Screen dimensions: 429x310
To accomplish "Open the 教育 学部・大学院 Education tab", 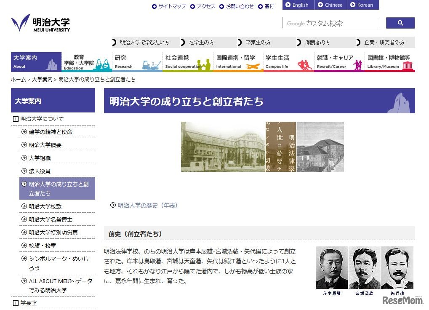I will (86, 62).
